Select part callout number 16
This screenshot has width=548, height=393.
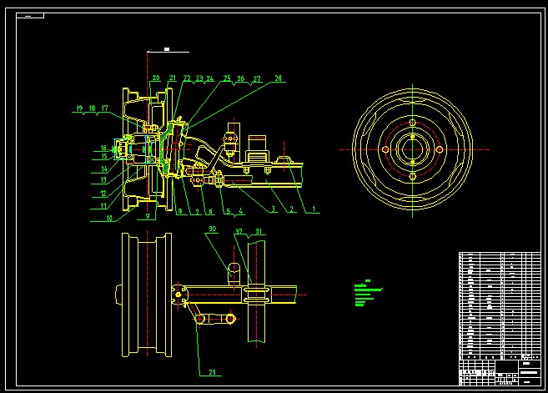(x=104, y=148)
